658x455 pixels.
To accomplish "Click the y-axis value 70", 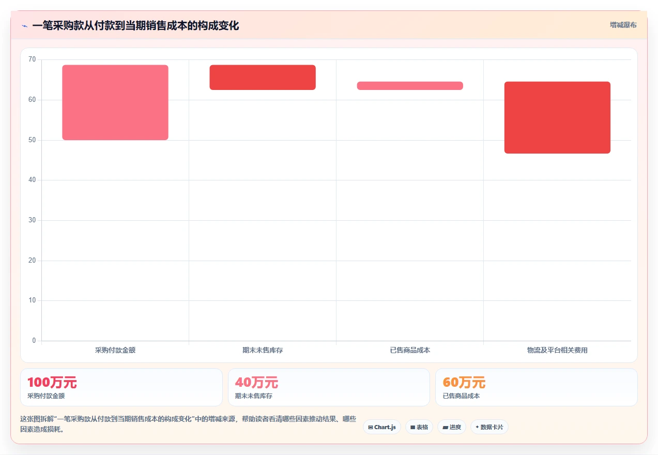I will coord(32,59).
